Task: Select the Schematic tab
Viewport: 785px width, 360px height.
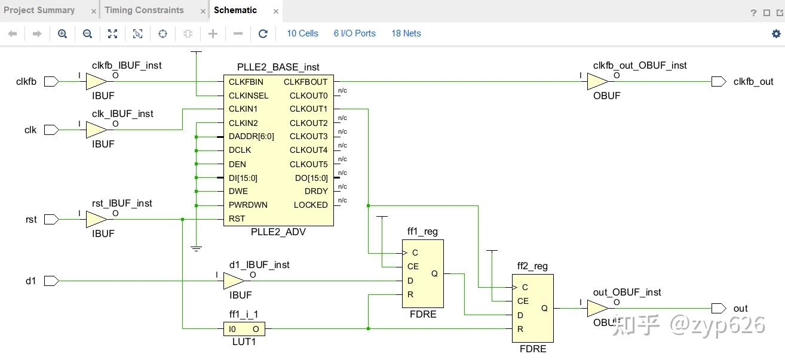Action: [236, 10]
